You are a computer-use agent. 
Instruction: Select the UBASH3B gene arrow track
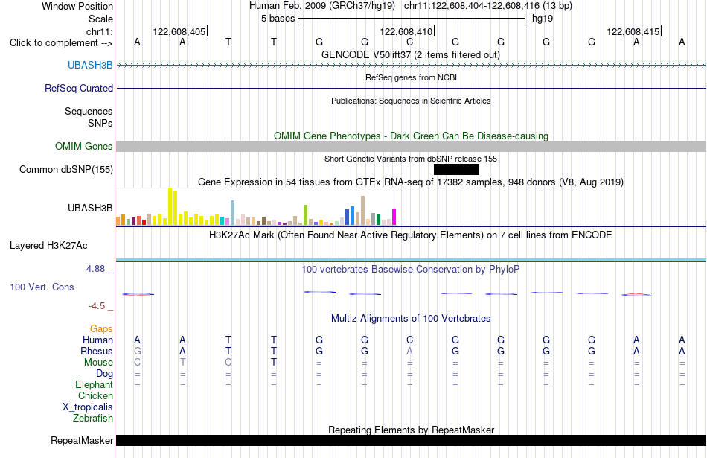pyautogui.click(x=412, y=66)
